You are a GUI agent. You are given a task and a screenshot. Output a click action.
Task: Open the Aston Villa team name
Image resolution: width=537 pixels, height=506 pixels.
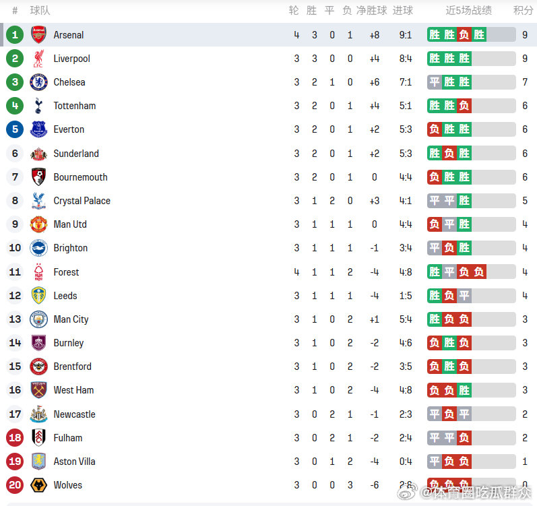click(74, 462)
